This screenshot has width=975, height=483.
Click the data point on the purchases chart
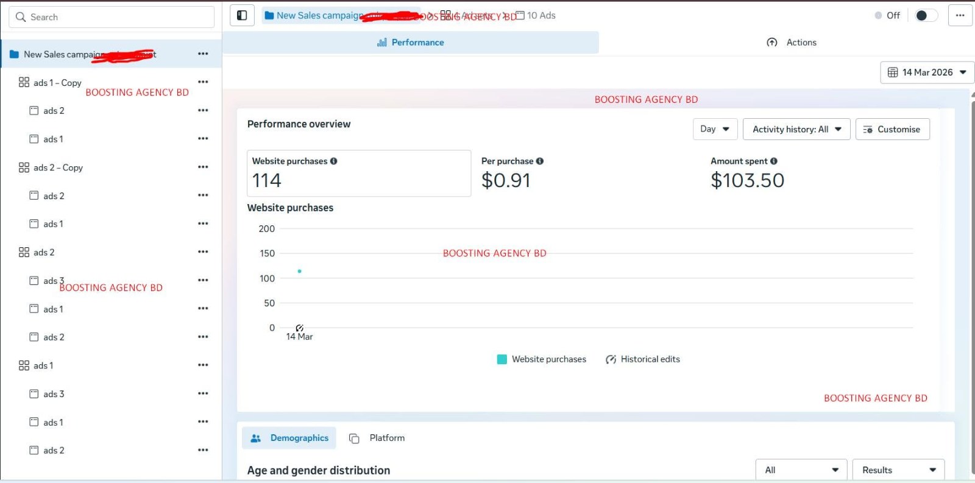(299, 271)
